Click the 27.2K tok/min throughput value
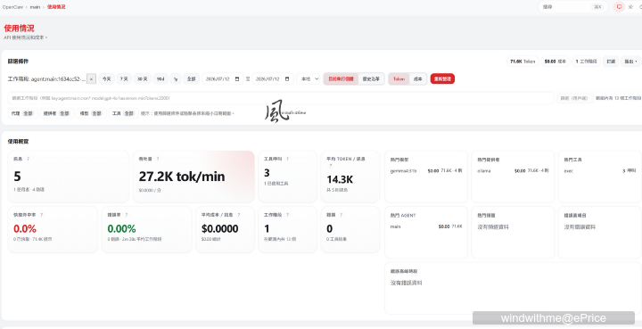The image size is (642, 329). coord(182,177)
